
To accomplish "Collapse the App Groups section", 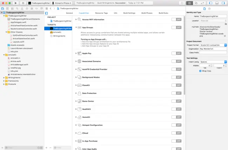I will tap(76, 27).
